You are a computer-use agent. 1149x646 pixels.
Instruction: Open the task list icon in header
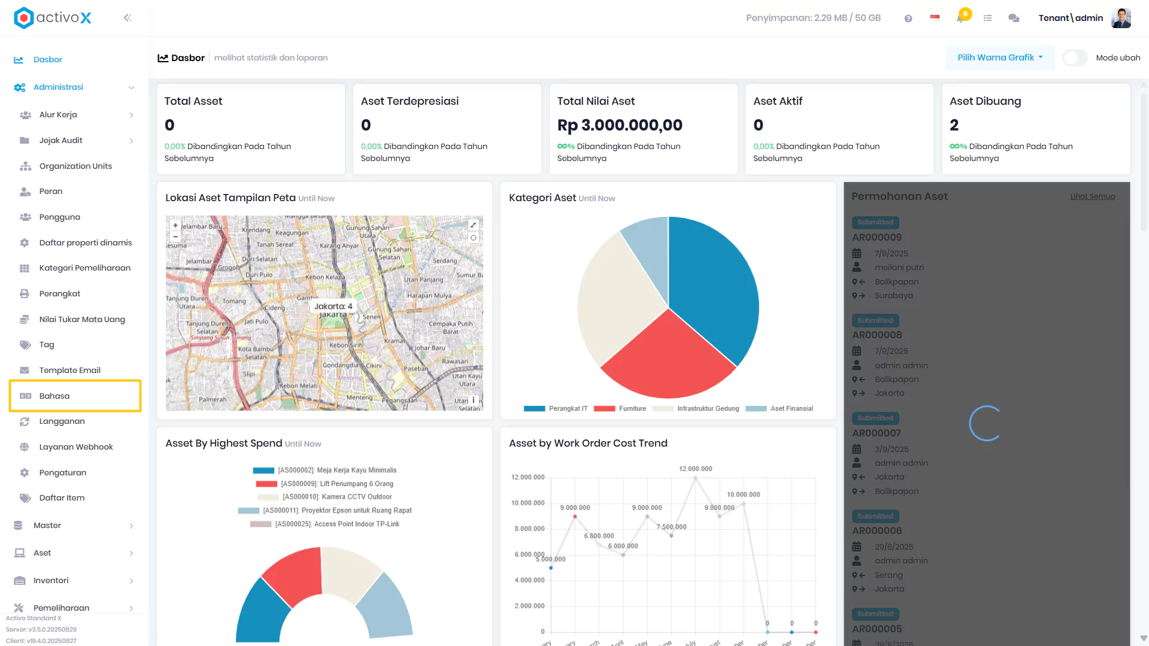click(x=988, y=18)
